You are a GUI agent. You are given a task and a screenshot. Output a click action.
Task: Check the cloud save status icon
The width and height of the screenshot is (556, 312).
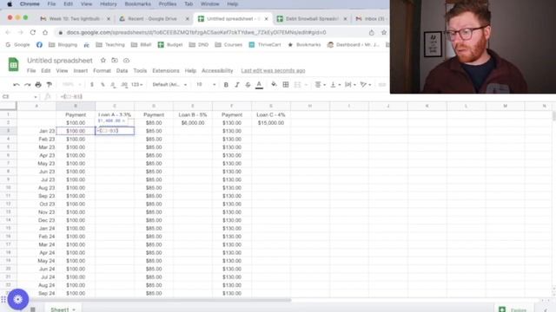point(126,61)
